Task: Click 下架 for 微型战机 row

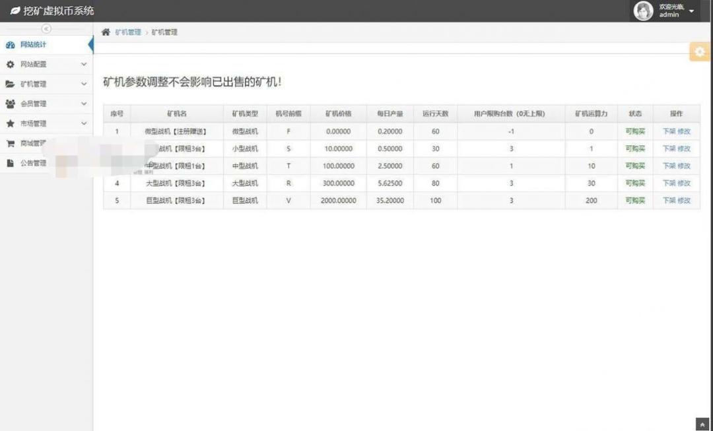Action: coord(669,131)
